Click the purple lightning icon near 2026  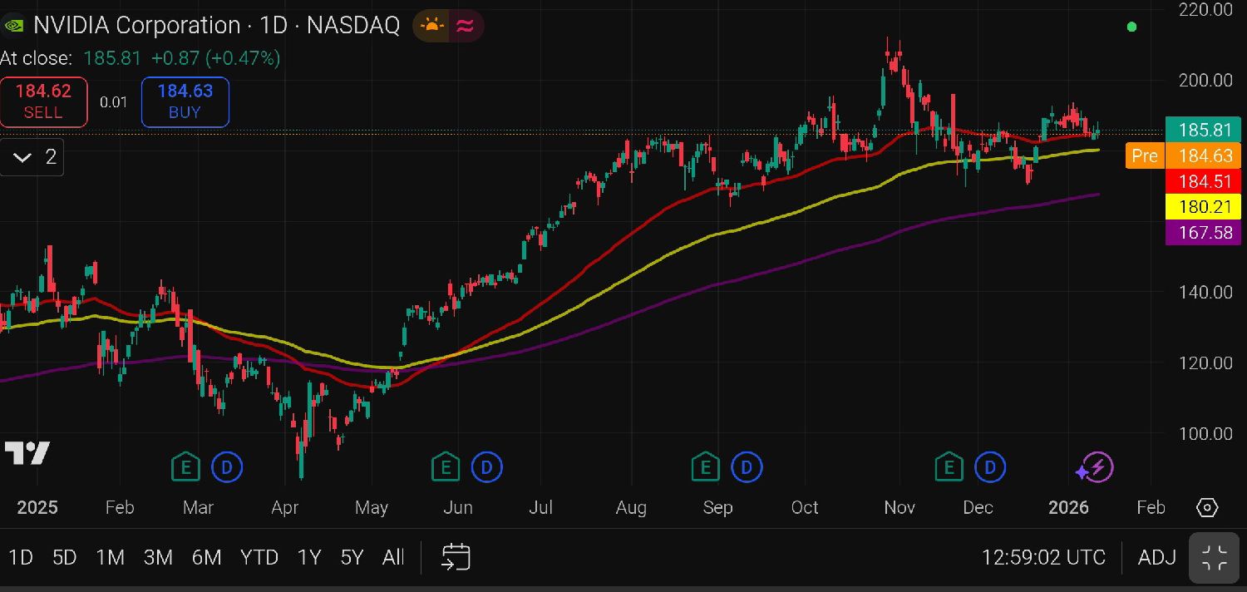pyautogui.click(x=1095, y=468)
